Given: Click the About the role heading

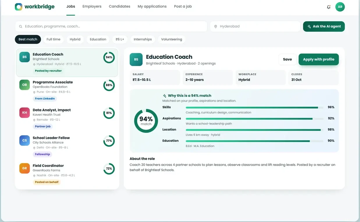Looking at the screenshot, I should click(x=142, y=159).
